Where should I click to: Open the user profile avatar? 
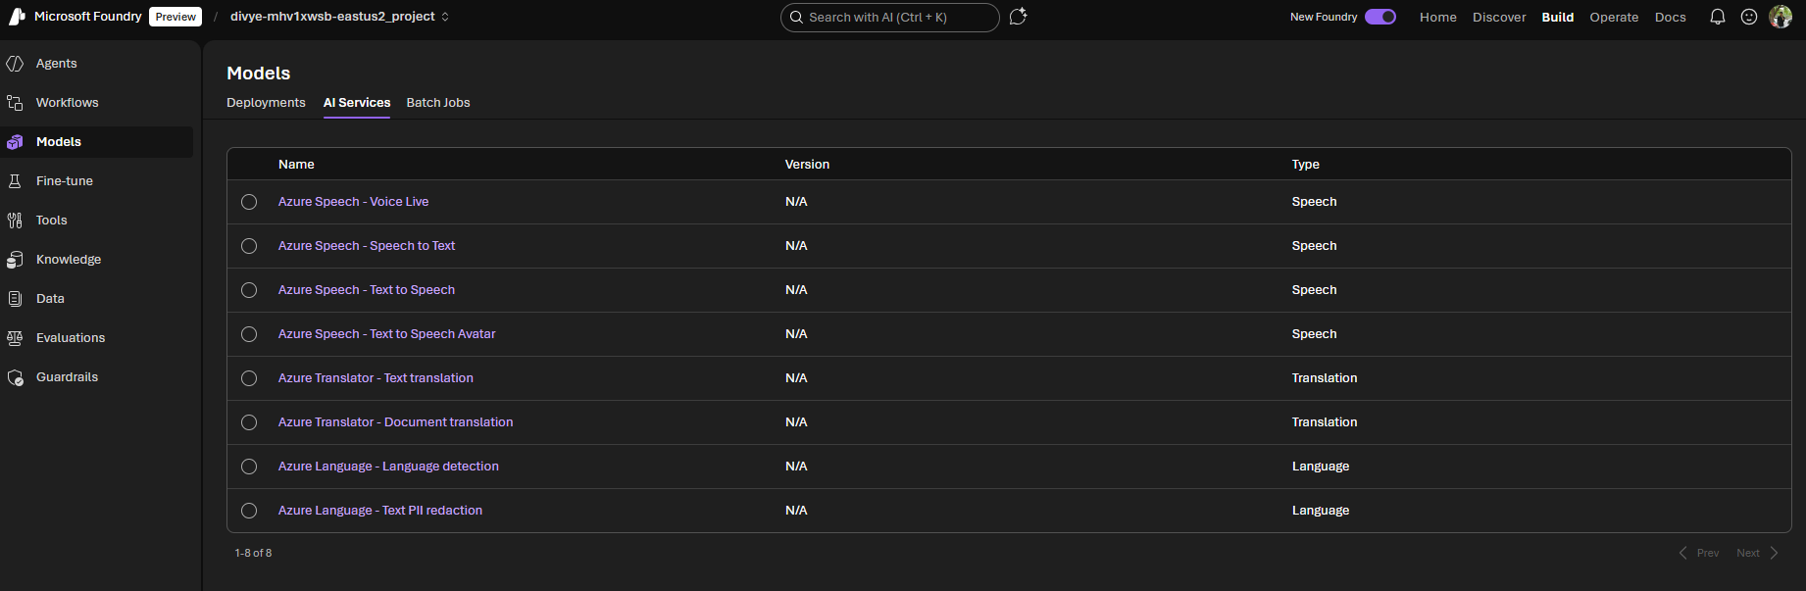(1781, 17)
